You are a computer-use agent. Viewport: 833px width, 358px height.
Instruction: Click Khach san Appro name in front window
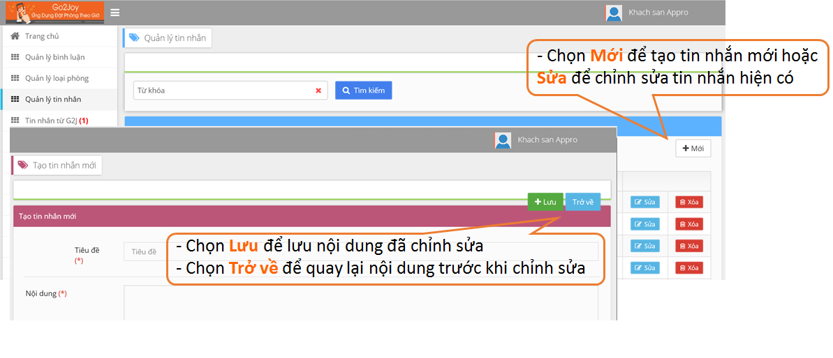tap(547, 140)
